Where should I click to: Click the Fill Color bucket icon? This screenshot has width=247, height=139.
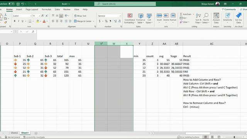(37, 21)
